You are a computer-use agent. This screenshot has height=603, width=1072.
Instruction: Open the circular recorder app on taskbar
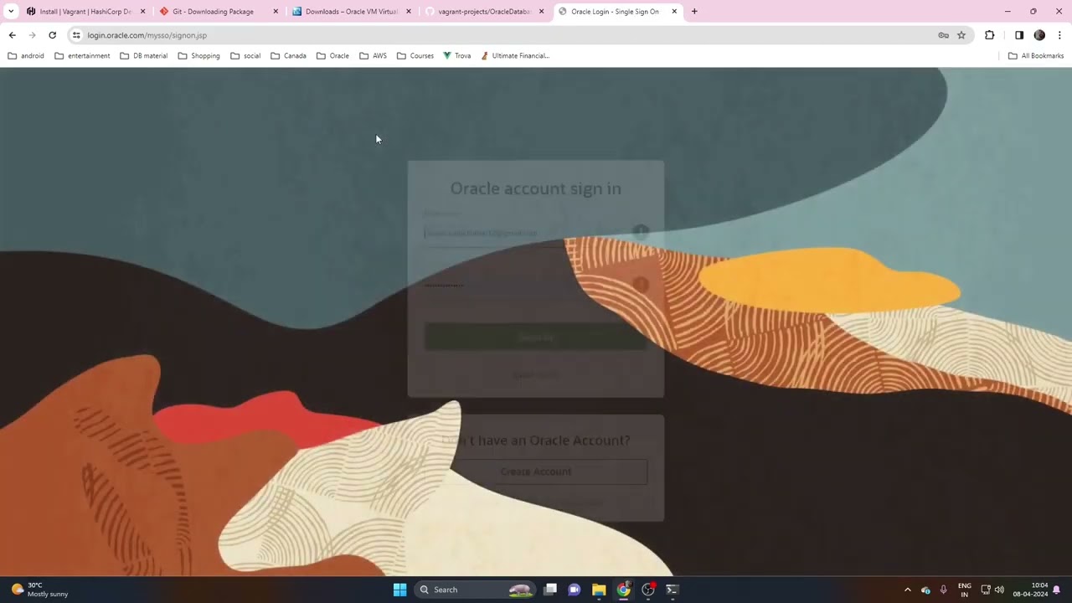tap(647, 590)
